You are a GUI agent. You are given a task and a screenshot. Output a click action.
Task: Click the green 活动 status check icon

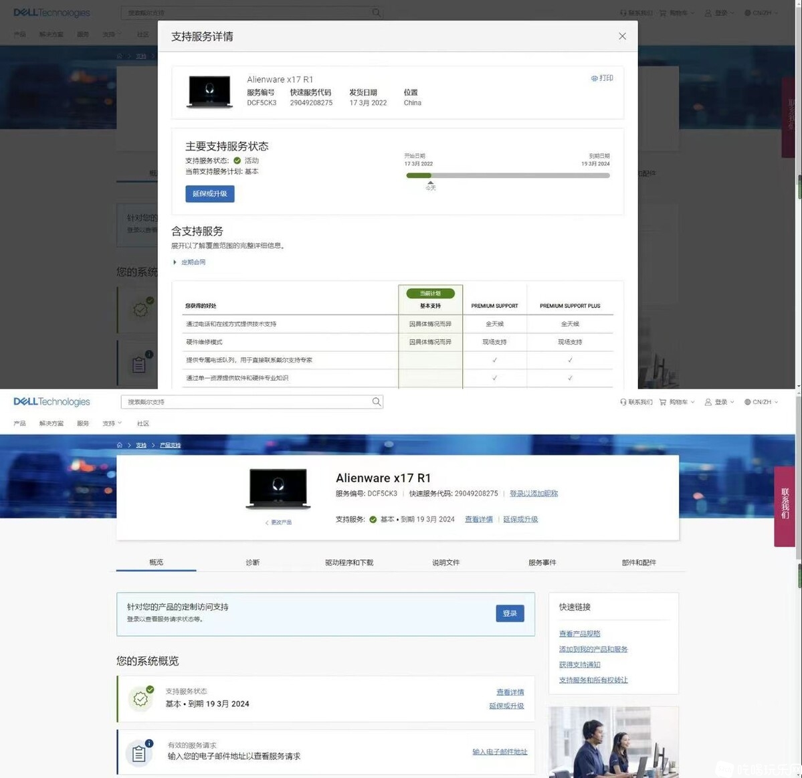237,161
